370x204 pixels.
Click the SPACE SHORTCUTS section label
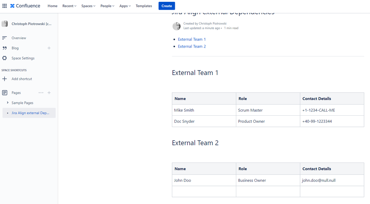tap(14, 70)
